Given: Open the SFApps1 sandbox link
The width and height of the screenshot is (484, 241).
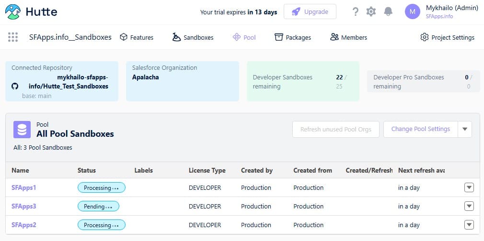Looking at the screenshot, I should tap(24, 187).
